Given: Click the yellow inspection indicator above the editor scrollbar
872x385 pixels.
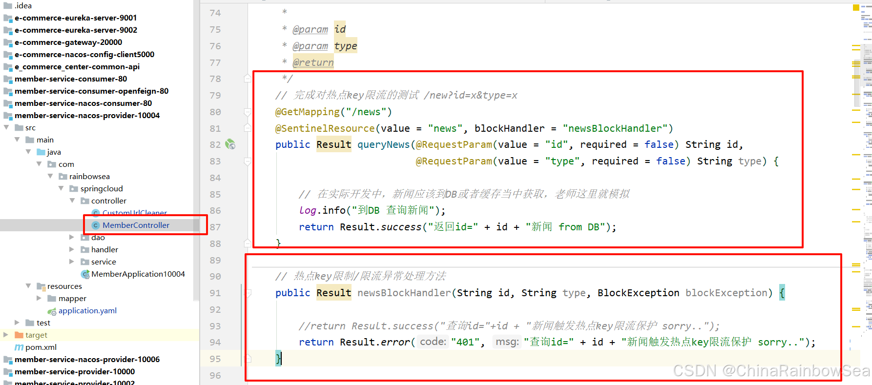Looking at the screenshot, I should click(856, 7).
